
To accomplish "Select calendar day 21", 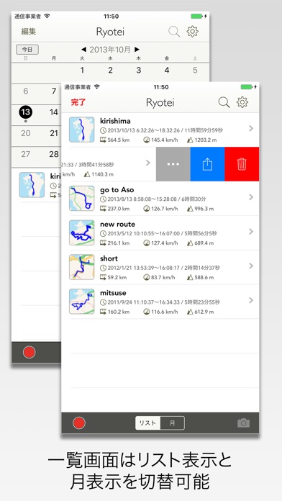I will pos(54,133).
